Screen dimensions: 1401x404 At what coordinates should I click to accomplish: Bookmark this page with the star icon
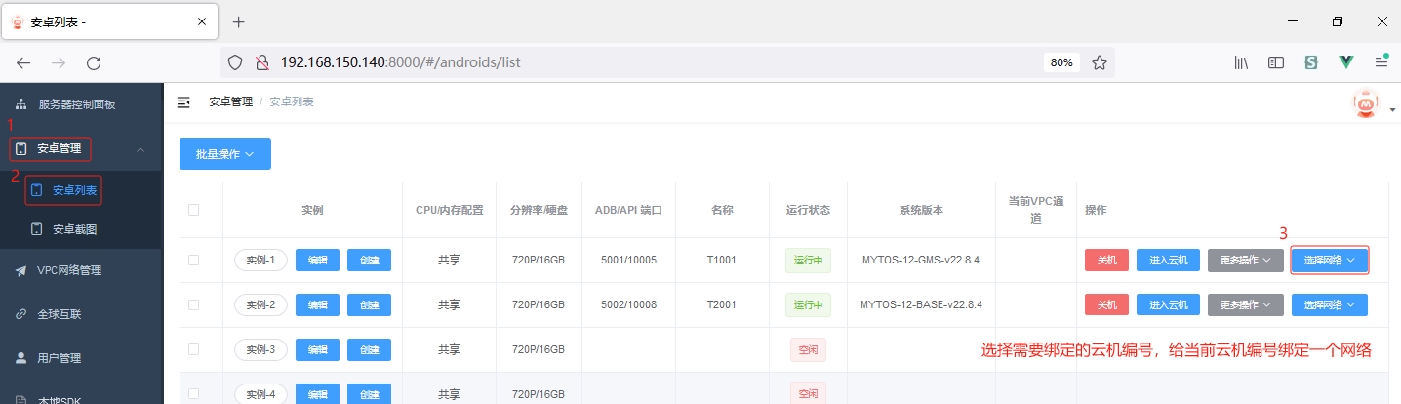pos(1100,62)
